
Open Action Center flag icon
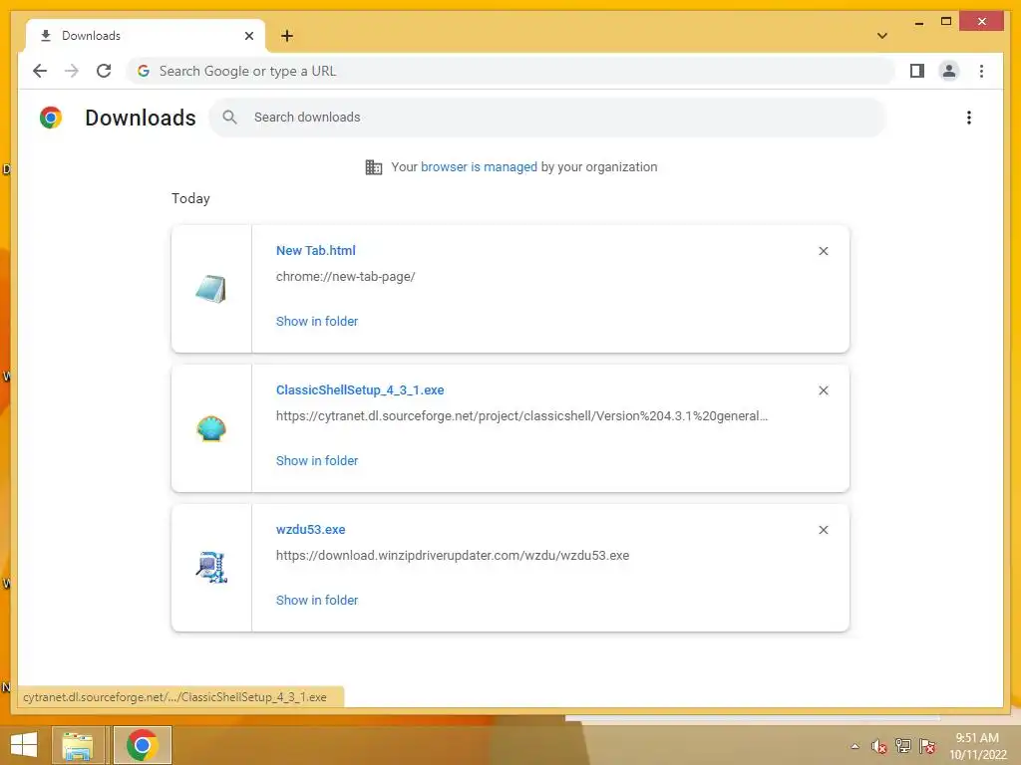[927, 746]
